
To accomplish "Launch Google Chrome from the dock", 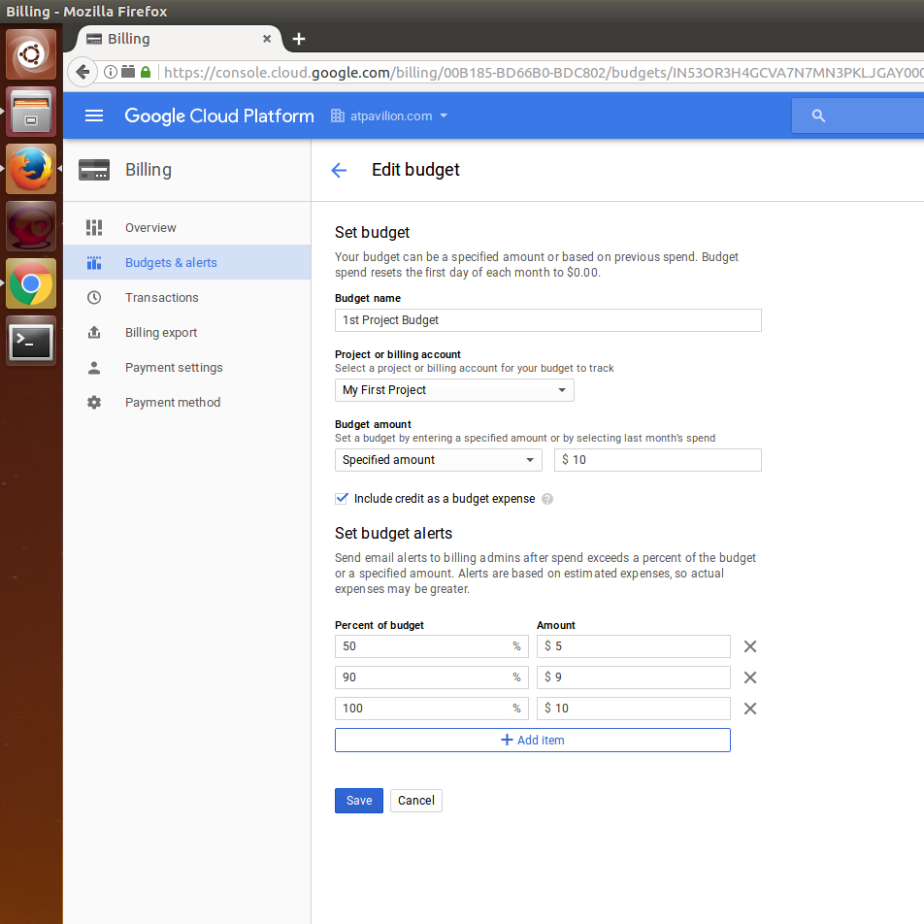I will click(31, 283).
